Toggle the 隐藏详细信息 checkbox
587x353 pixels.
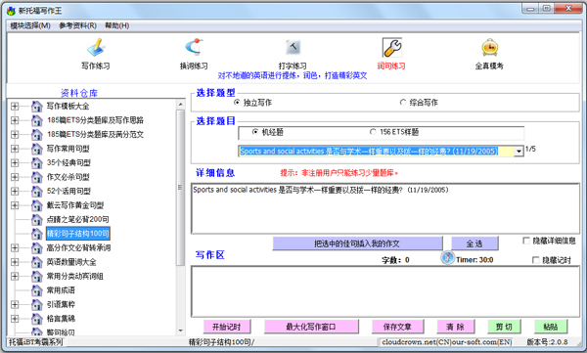click(x=526, y=241)
